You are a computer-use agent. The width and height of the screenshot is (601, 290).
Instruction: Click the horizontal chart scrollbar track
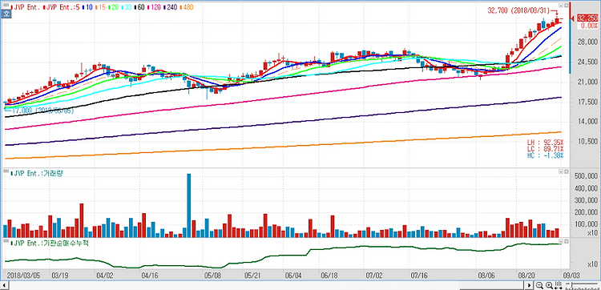(266, 285)
